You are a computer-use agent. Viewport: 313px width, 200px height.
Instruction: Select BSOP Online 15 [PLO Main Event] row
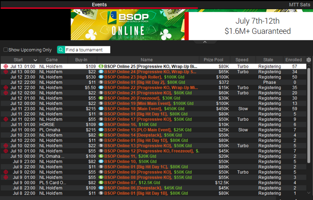pyautogui.click(x=153, y=130)
